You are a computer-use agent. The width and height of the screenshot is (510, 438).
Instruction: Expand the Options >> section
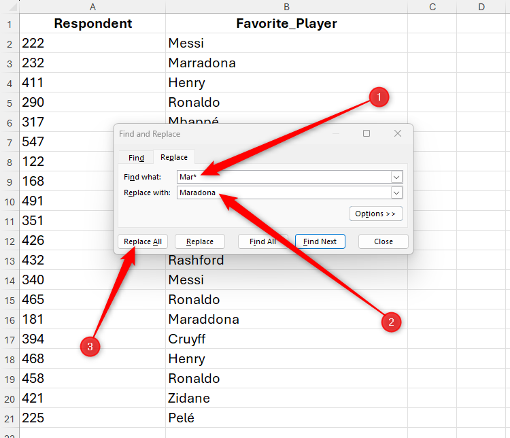click(375, 214)
